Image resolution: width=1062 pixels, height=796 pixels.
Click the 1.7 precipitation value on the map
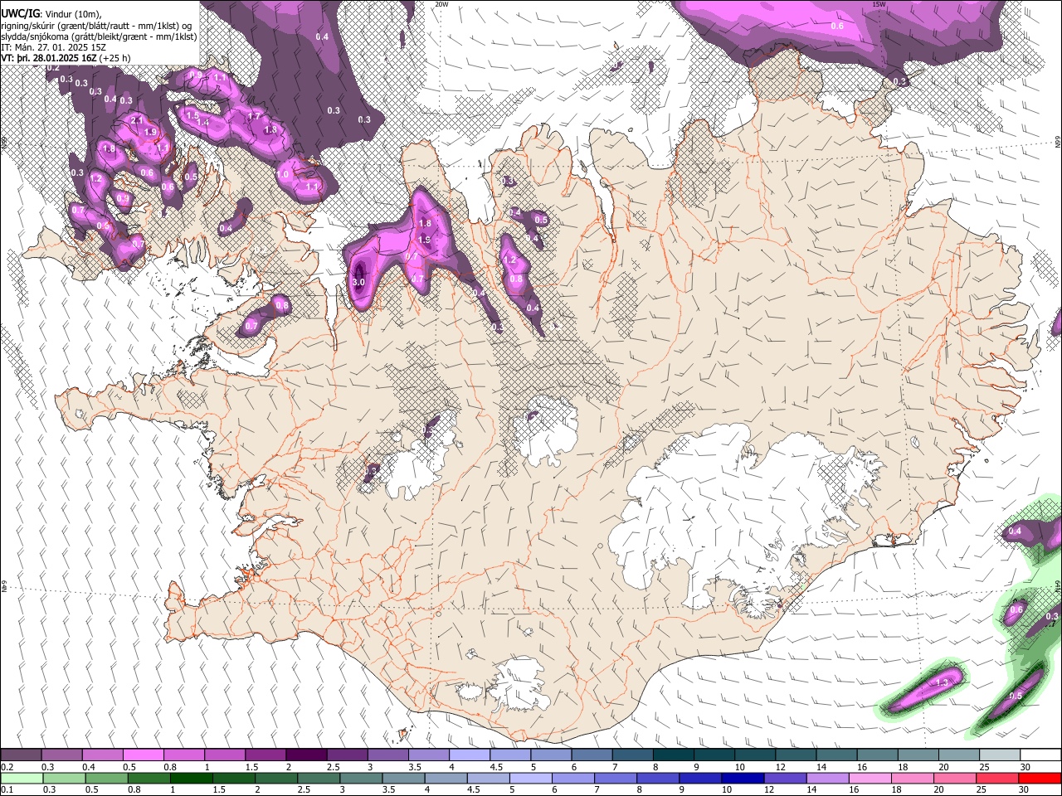(x=255, y=115)
